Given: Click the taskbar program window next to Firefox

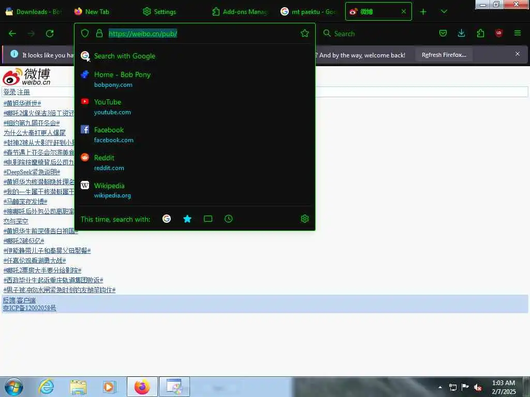Looking at the screenshot, I should coord(174,387).
